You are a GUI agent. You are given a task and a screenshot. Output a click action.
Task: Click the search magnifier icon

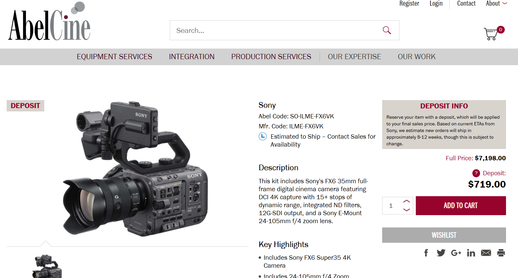click(x=387, y=30)
